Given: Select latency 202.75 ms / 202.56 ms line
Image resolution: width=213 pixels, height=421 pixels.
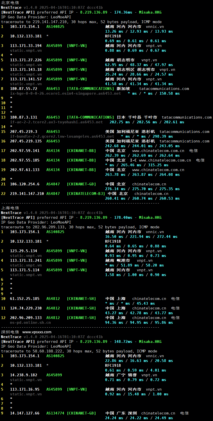Looking at the screenshot, I should tap(147, 122).
